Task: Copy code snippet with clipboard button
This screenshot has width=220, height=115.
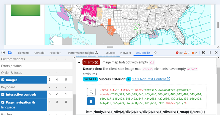Action: click(91, 101)
